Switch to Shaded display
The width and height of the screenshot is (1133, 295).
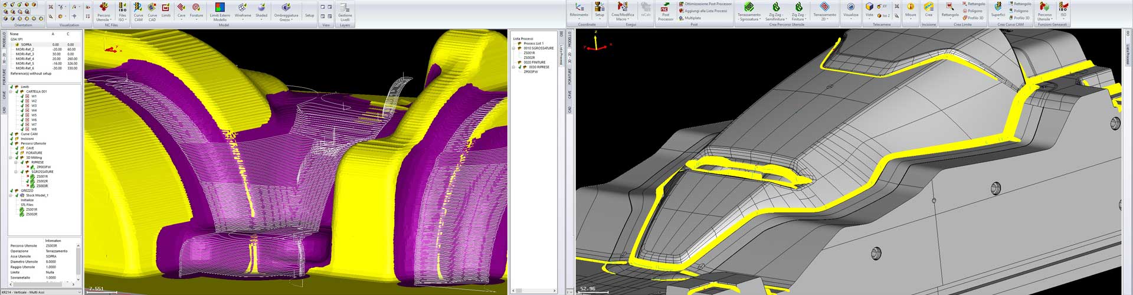261,11
